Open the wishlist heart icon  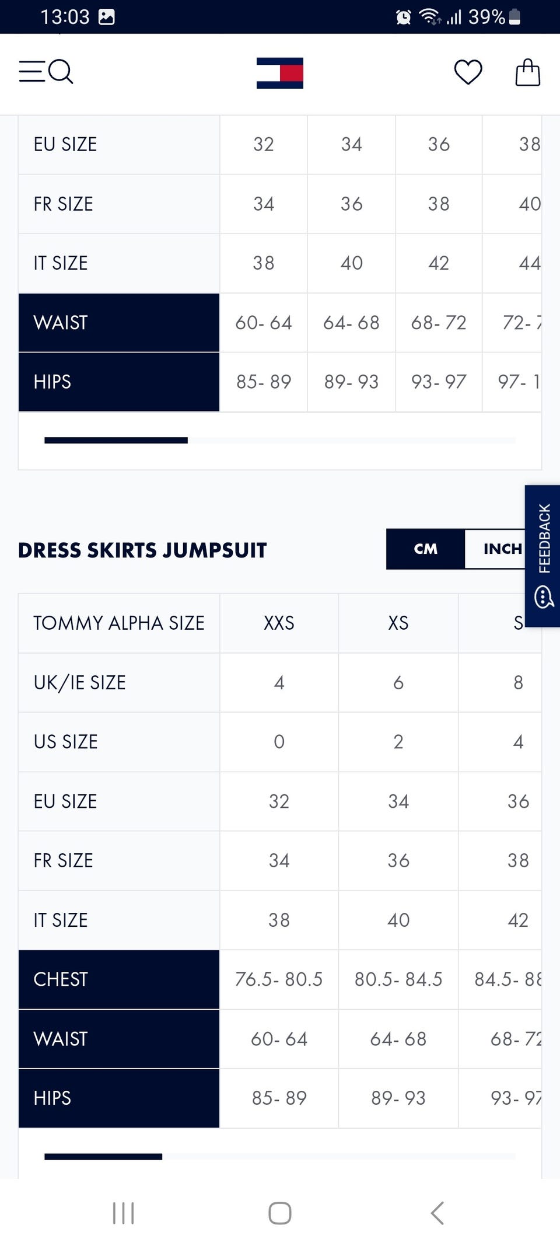468,72
